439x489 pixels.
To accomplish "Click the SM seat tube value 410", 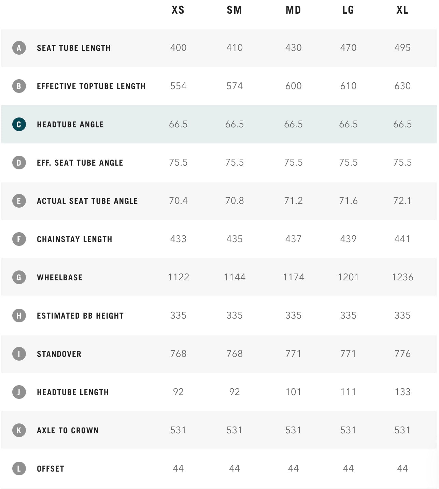I will coord(235,47).
